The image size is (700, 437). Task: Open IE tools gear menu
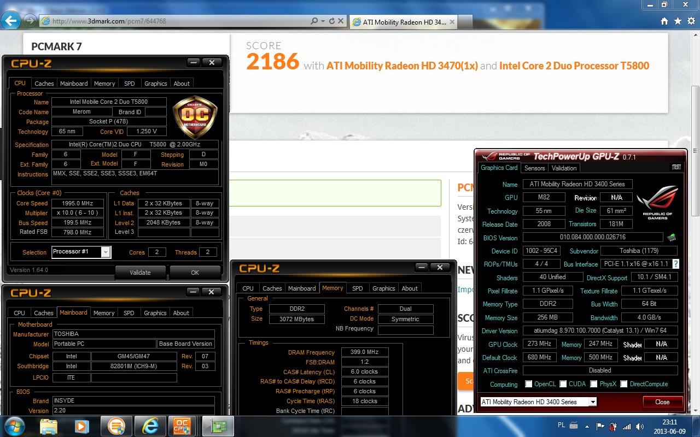click(x=690, y=21)
